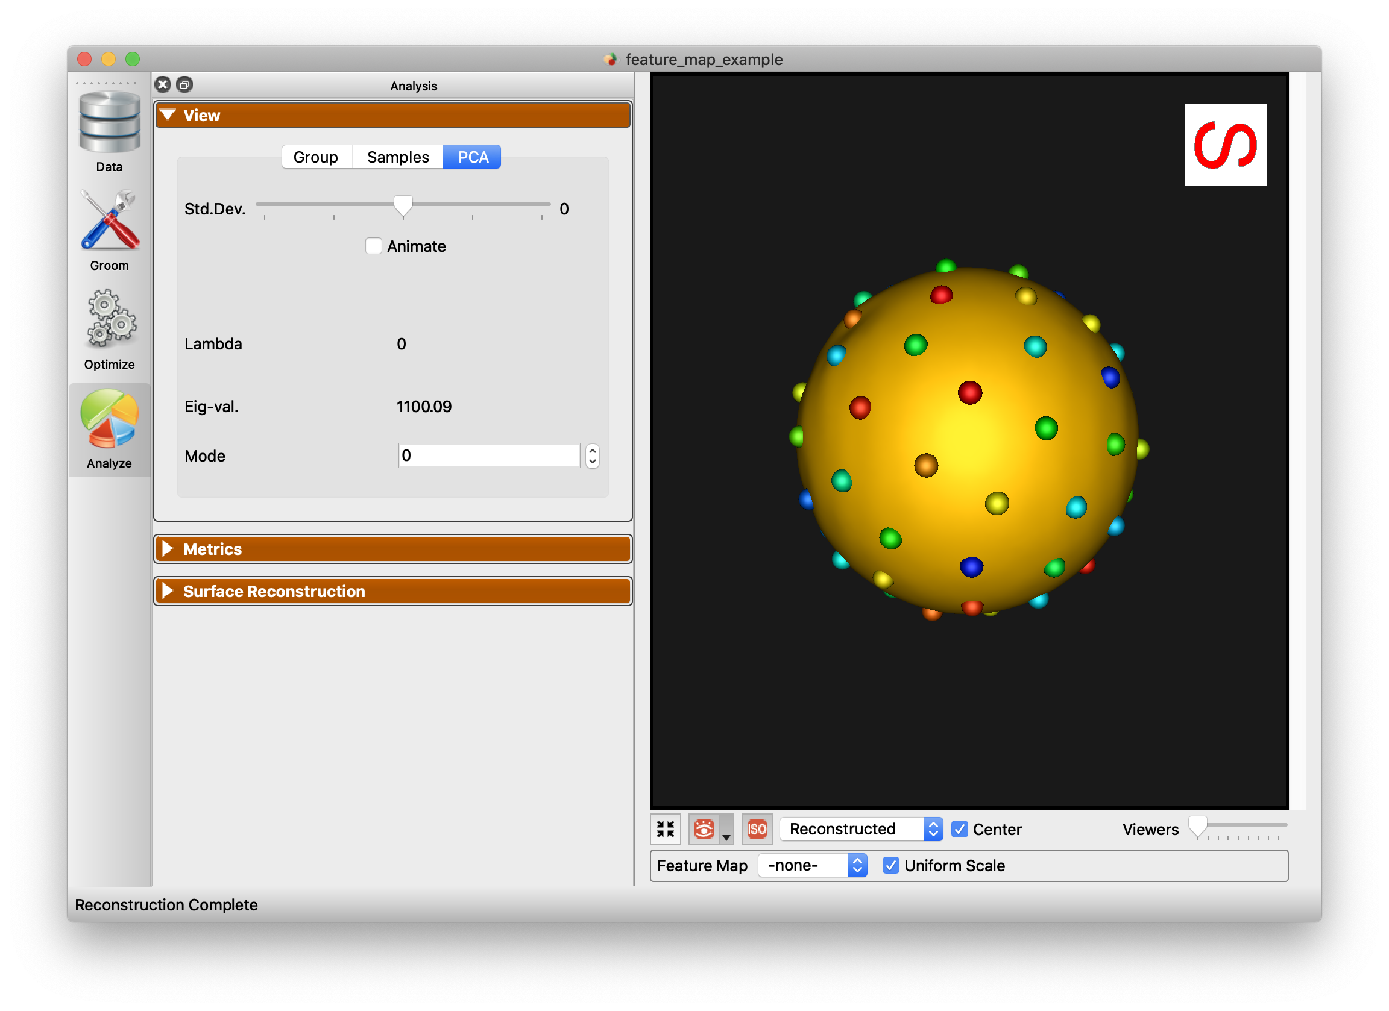Close the Analysis panel
This screenshot has height=1011, width=1389.
click(x=162, y=84)
